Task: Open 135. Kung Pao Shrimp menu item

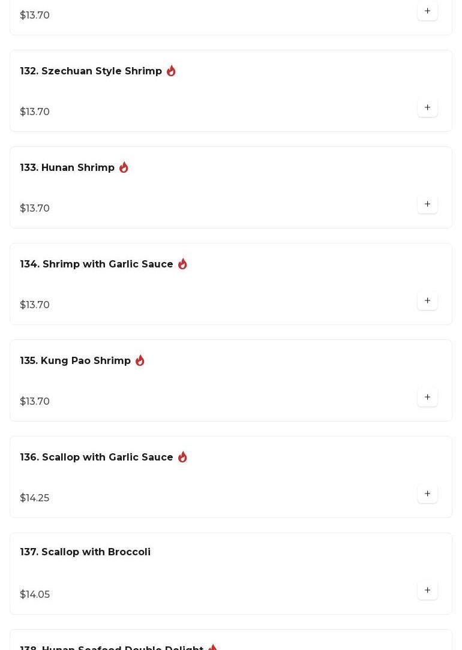Action: (x=76, y=361)
